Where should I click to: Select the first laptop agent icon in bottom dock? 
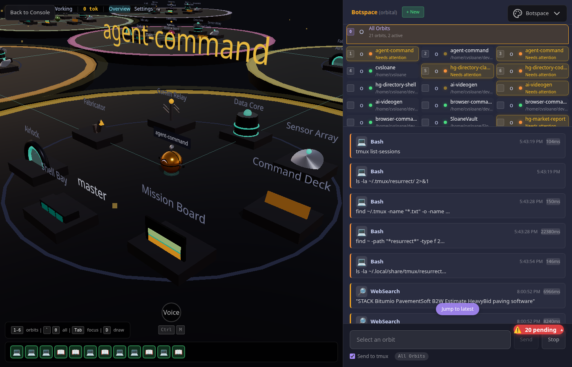[x=17, y=352]
